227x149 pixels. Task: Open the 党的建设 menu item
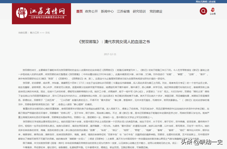click(156, 11)
